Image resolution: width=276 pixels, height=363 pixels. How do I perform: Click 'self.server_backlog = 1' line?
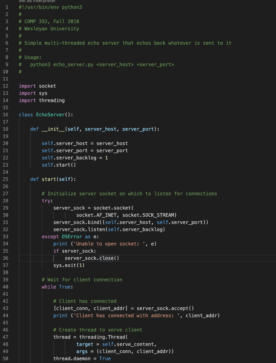click(x=75, y=158)
